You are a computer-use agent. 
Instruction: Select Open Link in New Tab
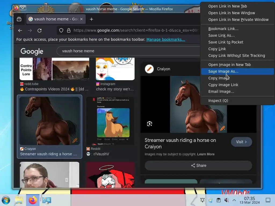pos(237,6)
